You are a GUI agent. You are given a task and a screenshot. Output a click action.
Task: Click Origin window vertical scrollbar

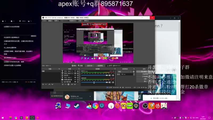pos(179,39)
